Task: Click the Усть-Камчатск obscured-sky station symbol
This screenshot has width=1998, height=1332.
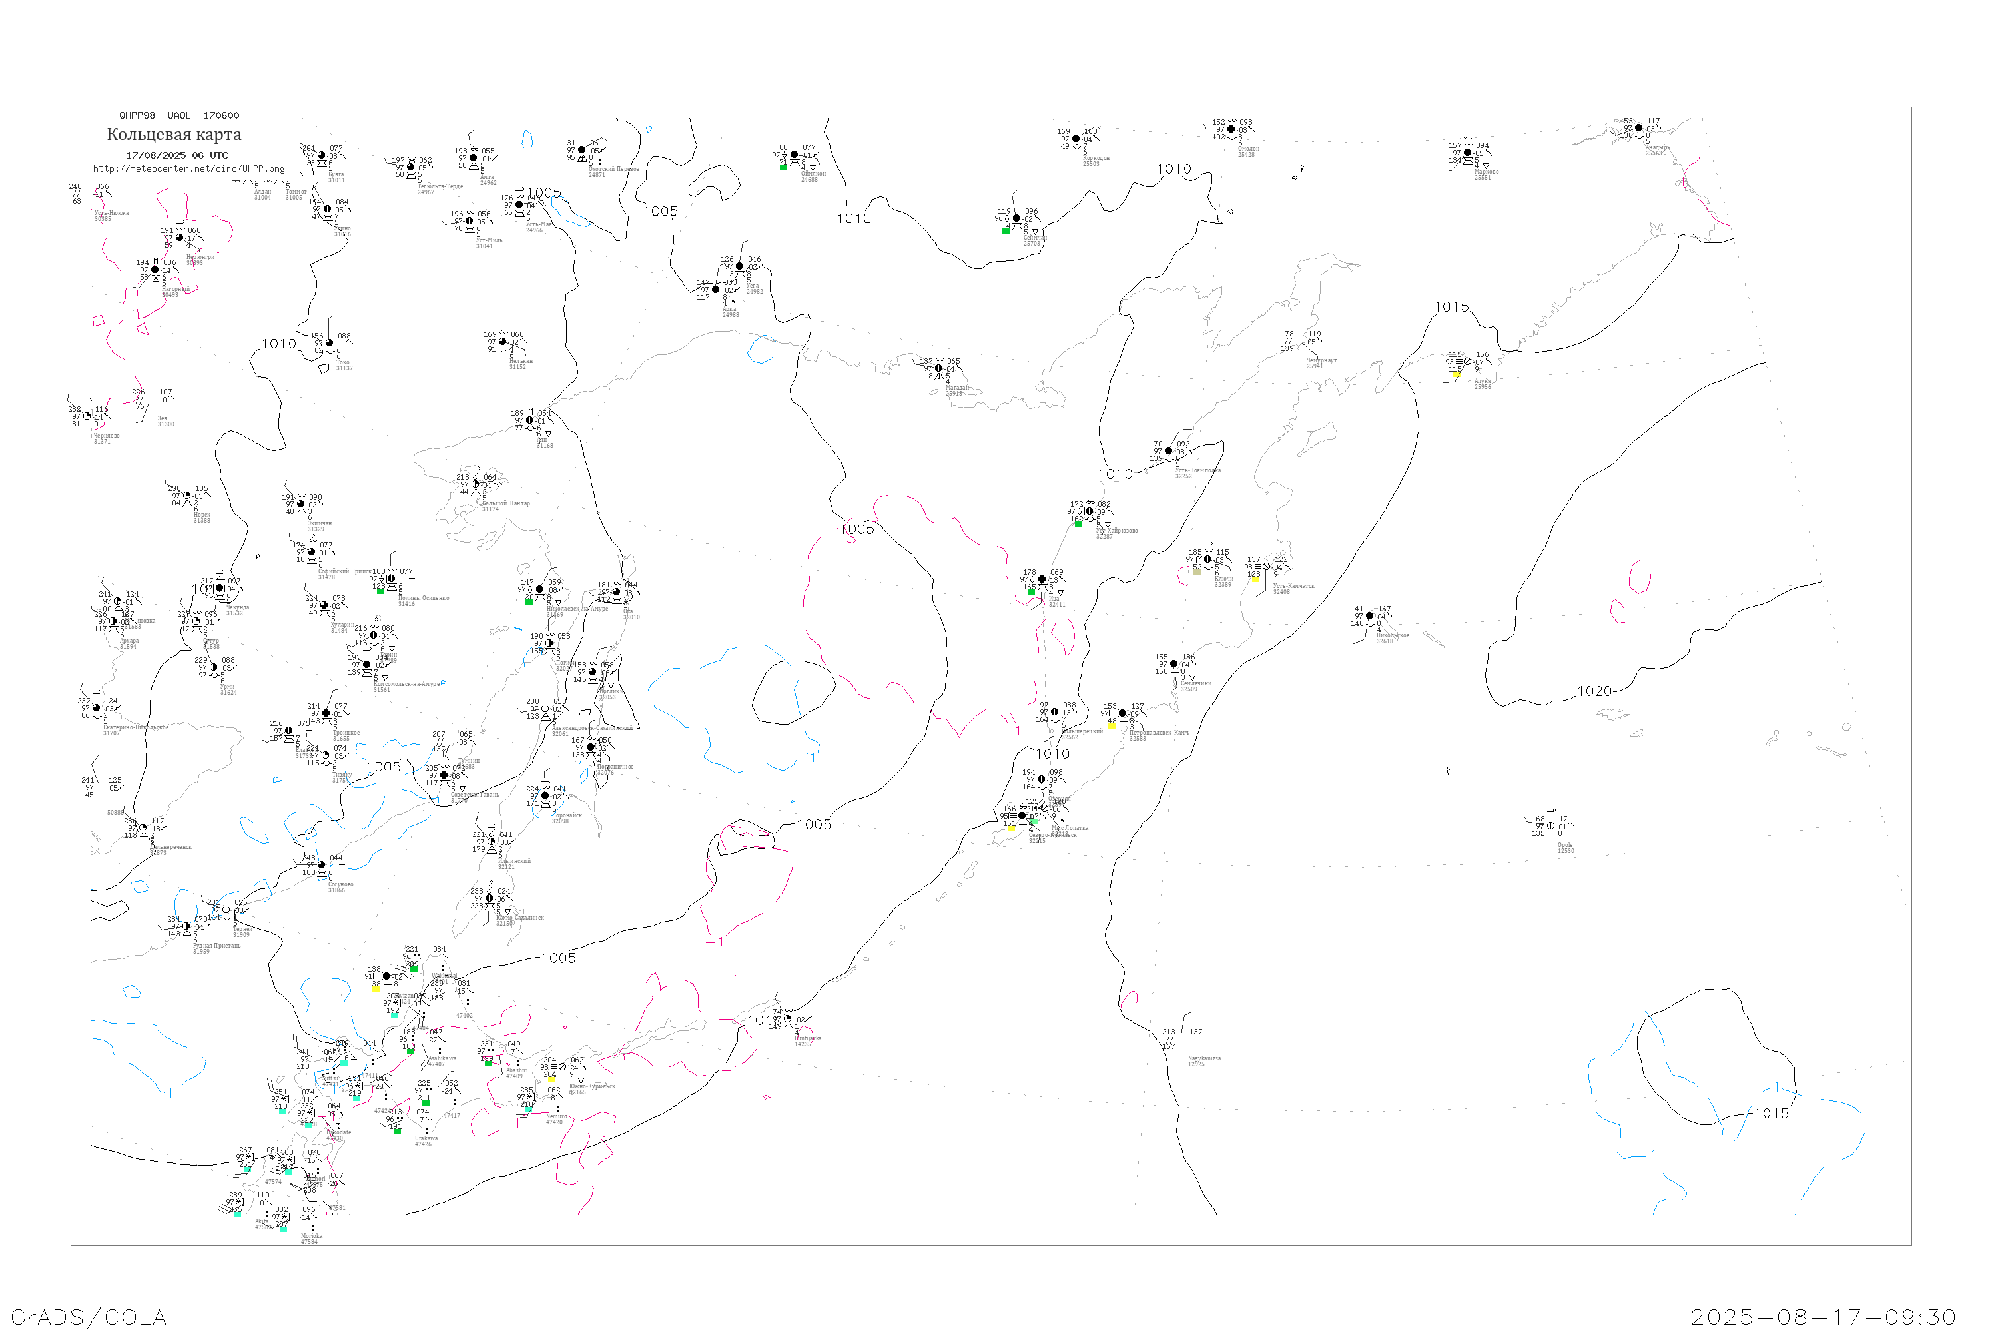Action: click(x=1267, y=567)
